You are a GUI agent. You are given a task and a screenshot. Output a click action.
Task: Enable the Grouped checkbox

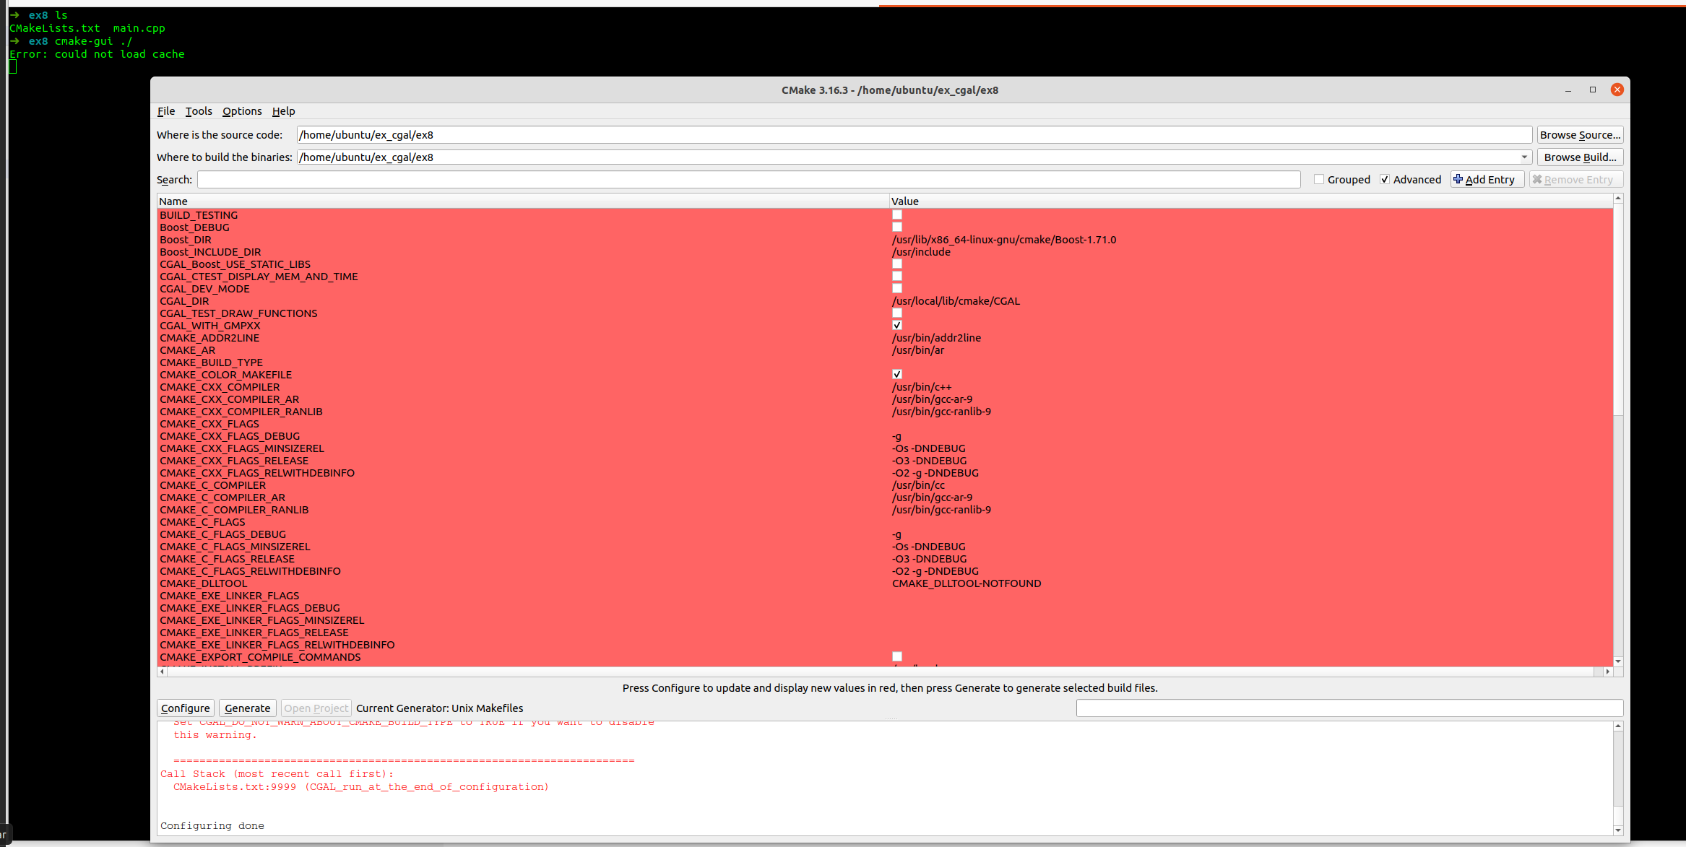1319,180
